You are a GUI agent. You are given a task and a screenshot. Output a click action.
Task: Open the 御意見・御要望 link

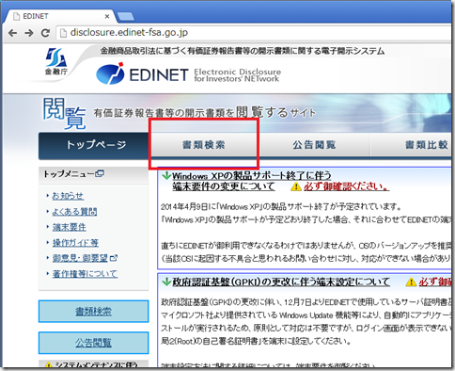click(x=80, y=258)
